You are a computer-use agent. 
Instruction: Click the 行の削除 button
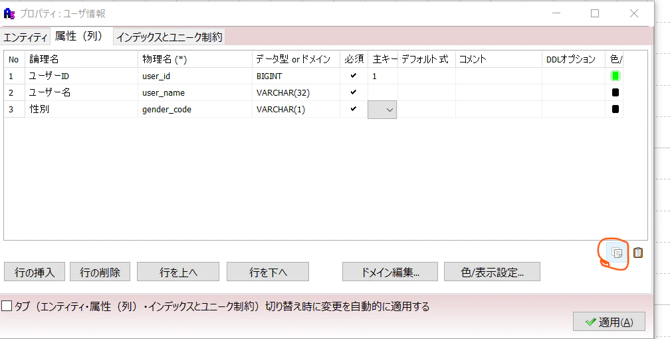point(100,272)
